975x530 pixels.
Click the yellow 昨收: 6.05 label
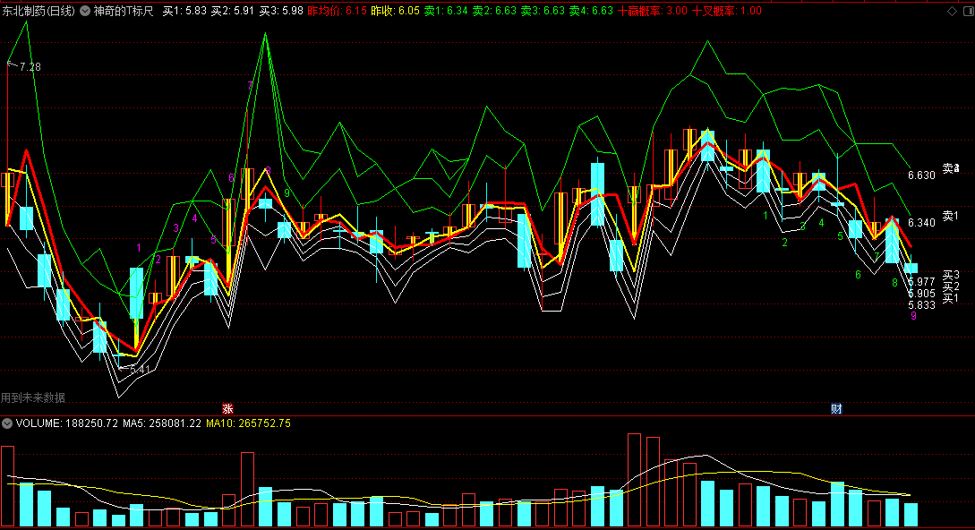tap(396, 12)
